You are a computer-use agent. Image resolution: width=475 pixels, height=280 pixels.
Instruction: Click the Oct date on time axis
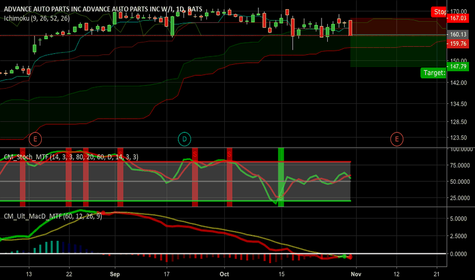coord(224,274)
